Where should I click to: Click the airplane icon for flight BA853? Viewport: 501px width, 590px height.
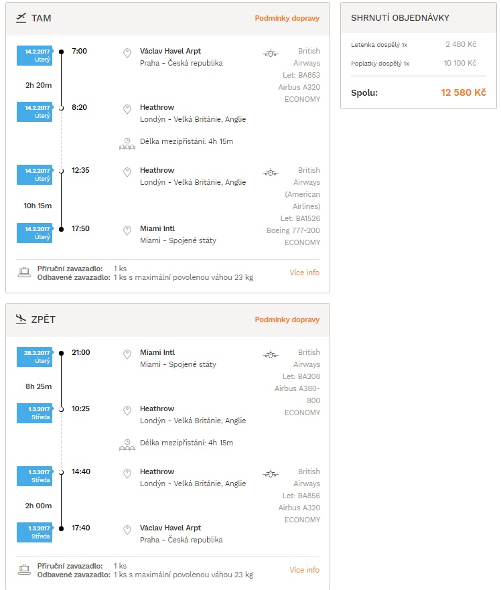click(x=271, y=54)
